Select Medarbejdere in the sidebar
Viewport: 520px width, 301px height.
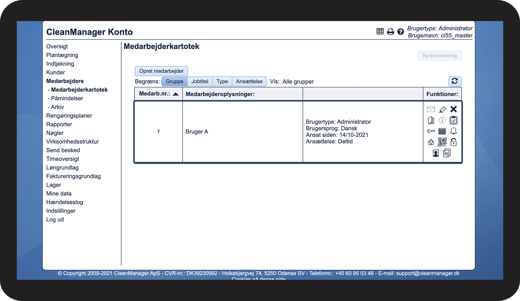point(65,81)
